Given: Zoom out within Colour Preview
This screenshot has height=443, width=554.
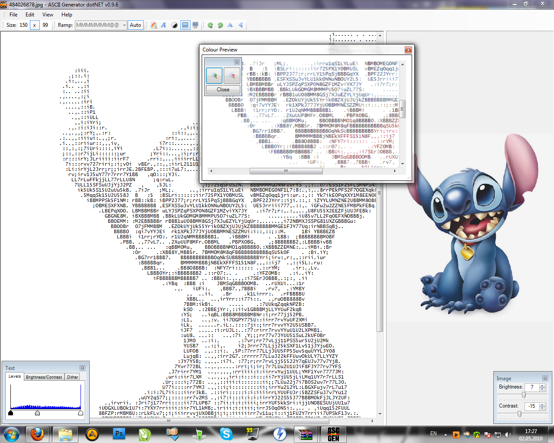Looking at the screenshot, I should tap(232, 76).
